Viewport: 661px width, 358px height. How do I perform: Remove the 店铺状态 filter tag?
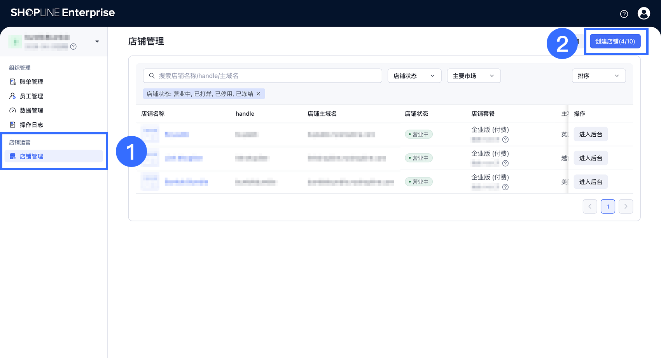click(x=258, y=94)
